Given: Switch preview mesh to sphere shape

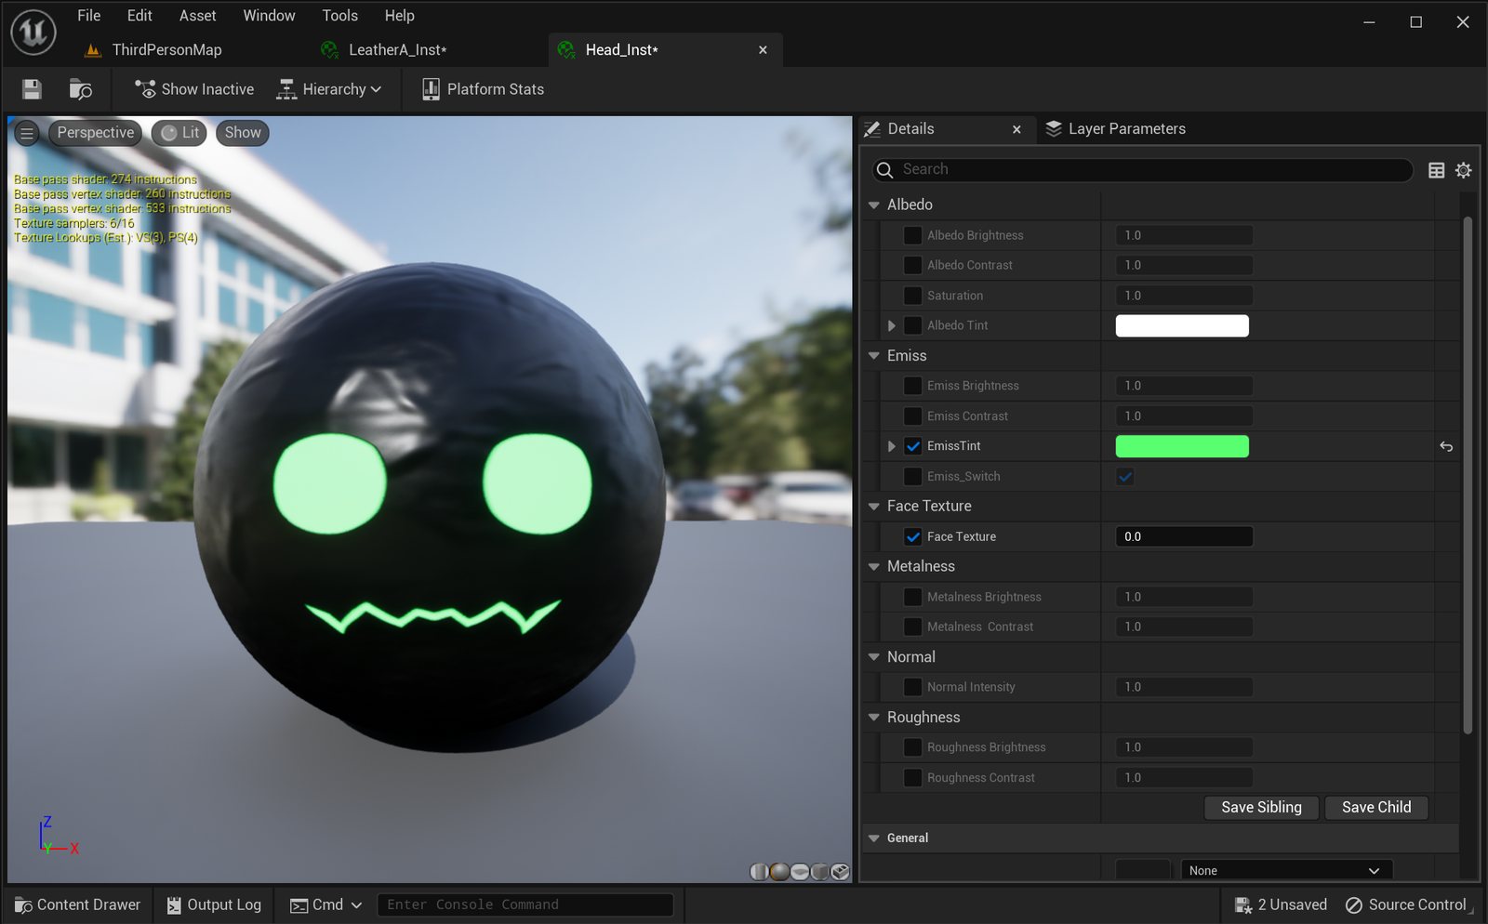Looking at the screenshot, I should click(x=779, y=871).
